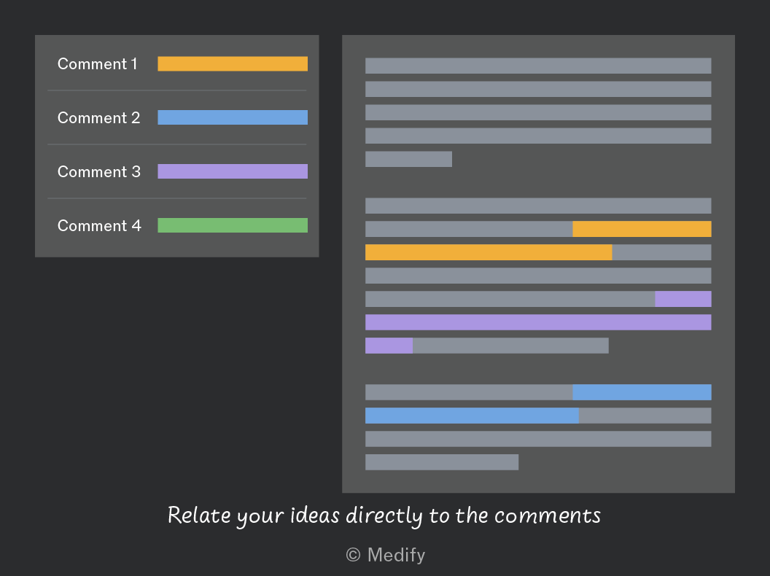
Task: Click the short gray line ending first paragraph
Action: [x=408, y=159]
